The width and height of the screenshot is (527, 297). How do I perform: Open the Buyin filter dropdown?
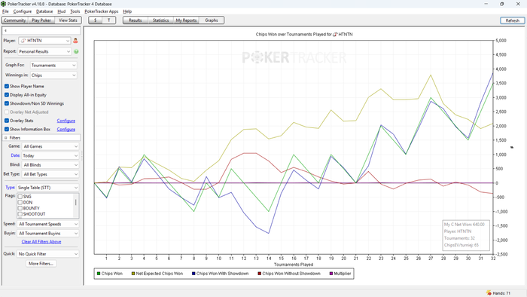click(47, 233)
